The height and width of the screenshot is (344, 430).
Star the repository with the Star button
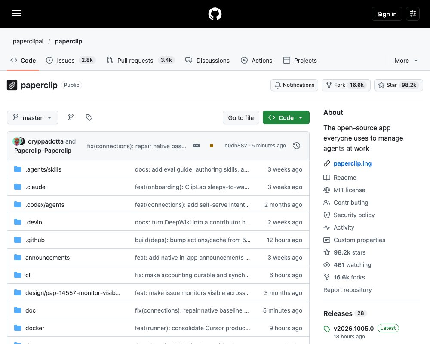[398, 85]
